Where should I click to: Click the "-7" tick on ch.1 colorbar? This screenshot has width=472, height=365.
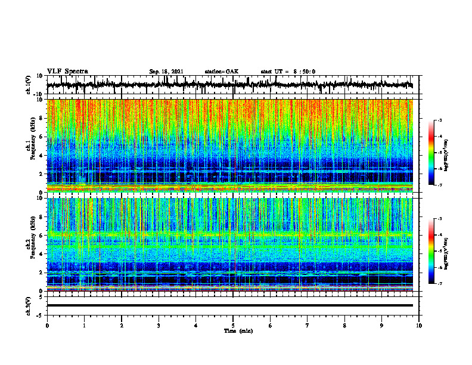pyautogui.click(x=439, y=185)
